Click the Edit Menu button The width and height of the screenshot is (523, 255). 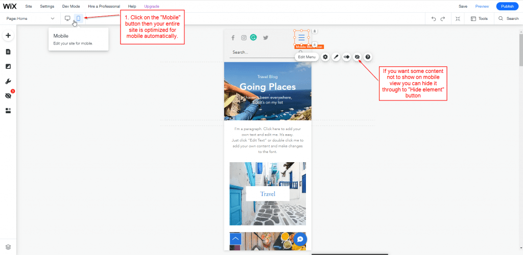307,57
